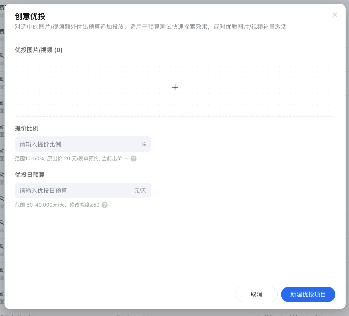This screenshot has height=316, width=349.
Task: Click the question mark icon under 提价比例
Action: pos(134,159)
